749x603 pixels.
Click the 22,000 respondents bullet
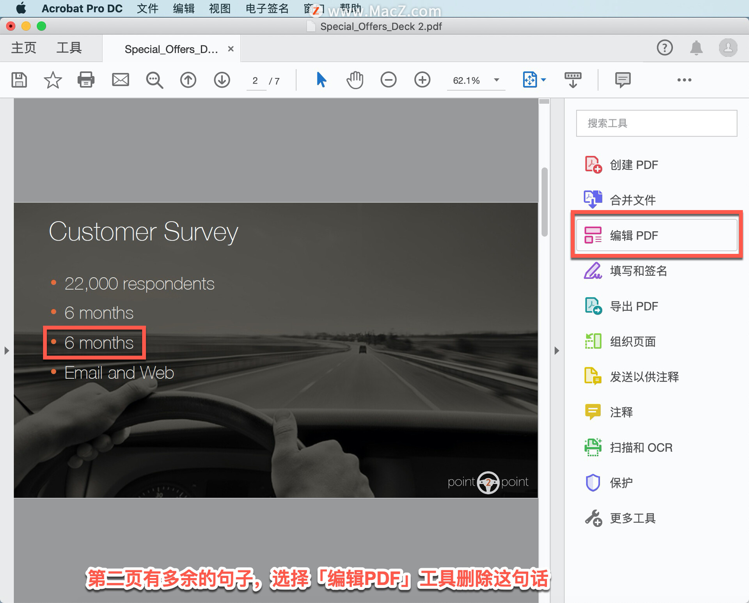[139, 284]
